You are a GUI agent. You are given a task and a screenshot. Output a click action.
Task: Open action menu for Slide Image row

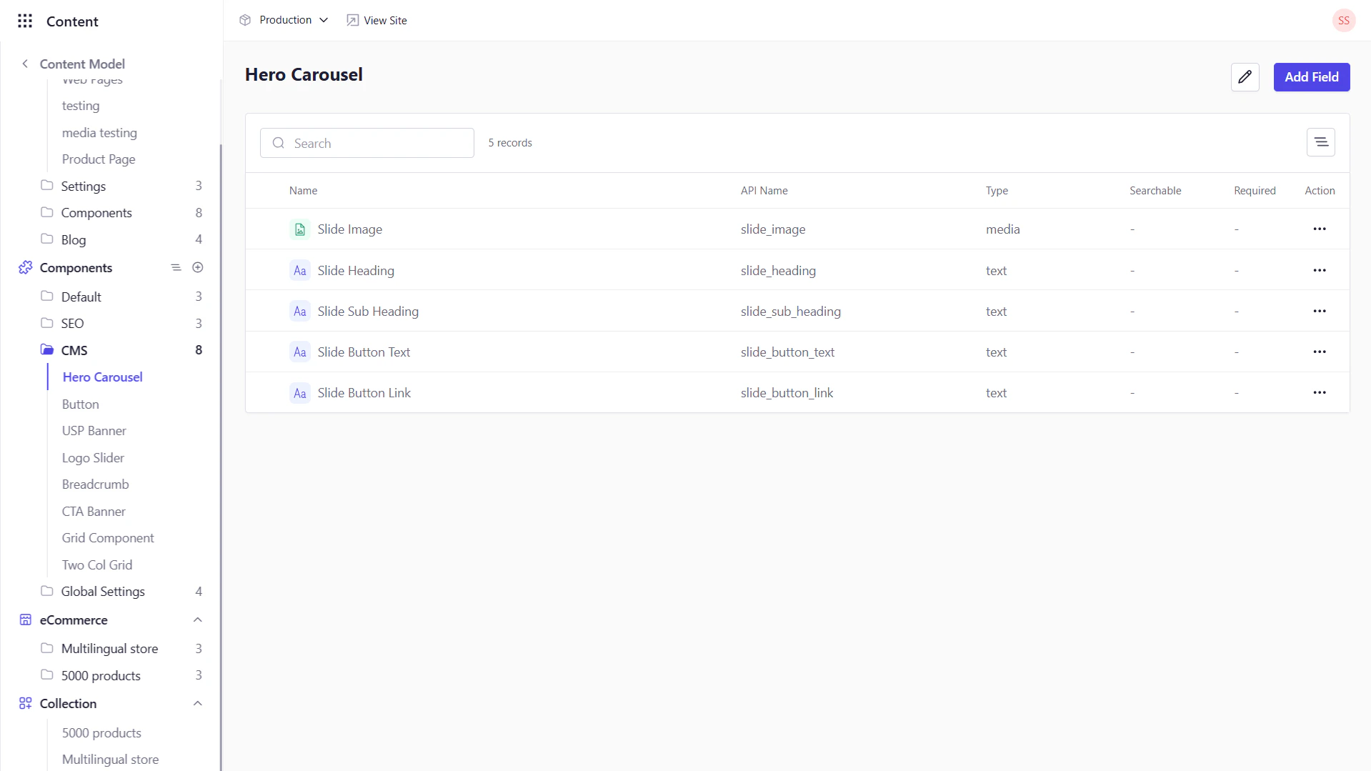tap(1319, 229)
